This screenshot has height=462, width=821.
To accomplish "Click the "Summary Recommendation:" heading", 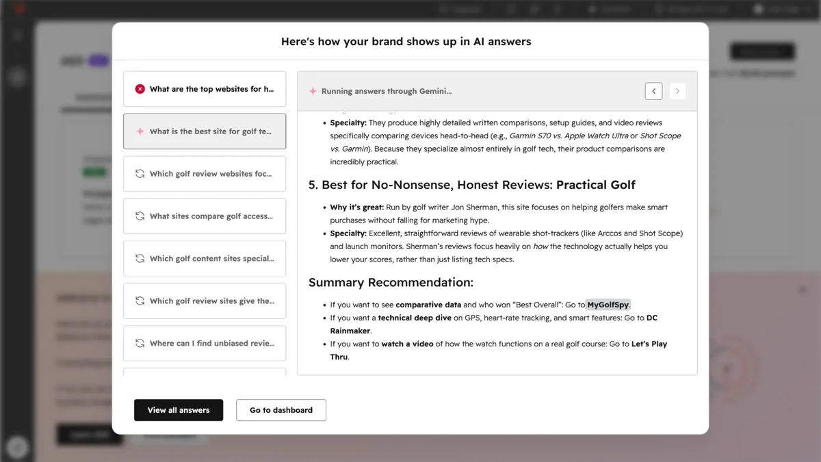I will pos(391,283).
